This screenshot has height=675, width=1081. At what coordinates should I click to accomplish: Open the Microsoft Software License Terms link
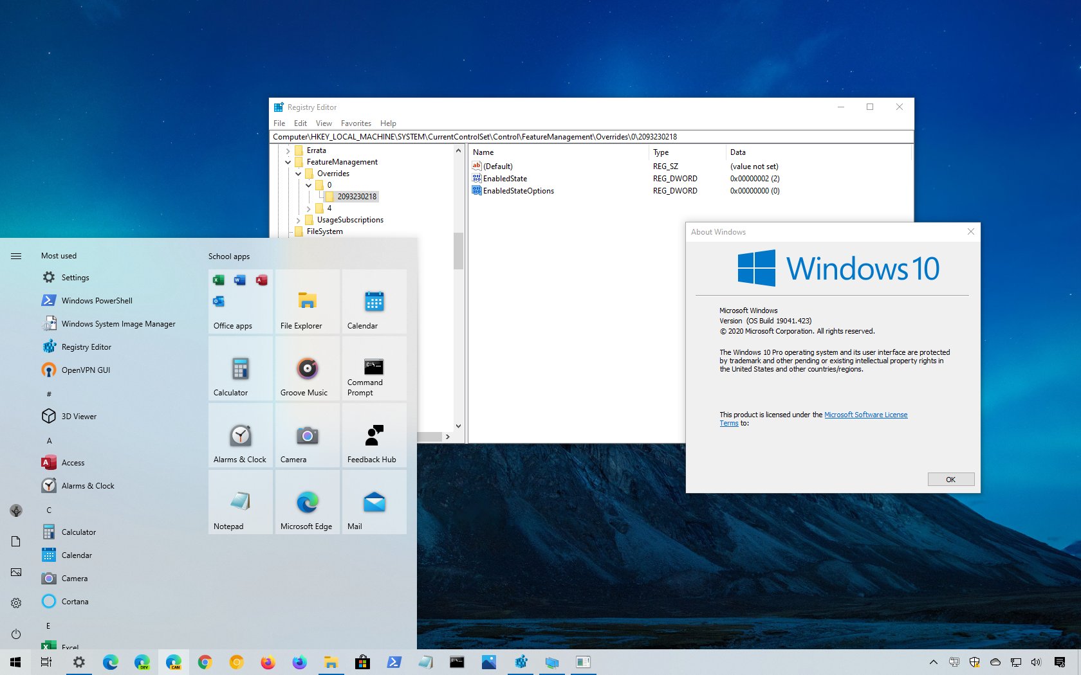pos(865,415)
